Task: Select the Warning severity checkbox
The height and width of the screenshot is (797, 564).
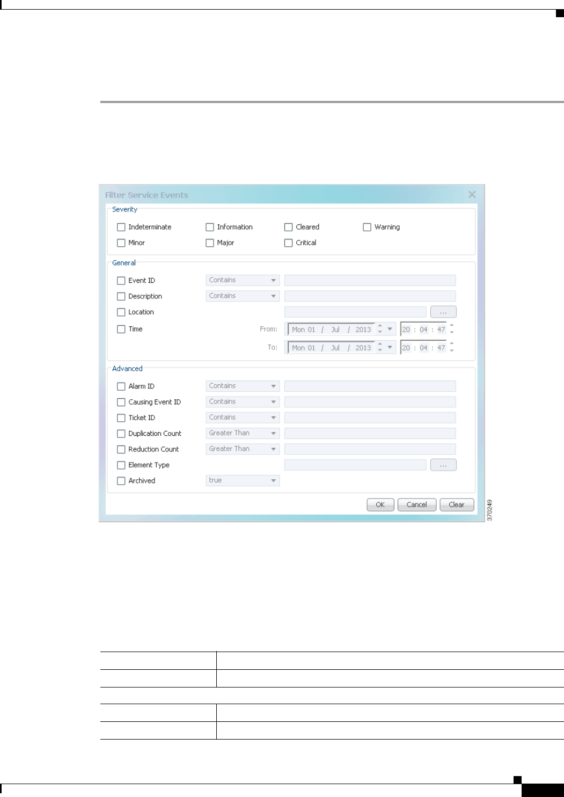Action: coord(367,227)
